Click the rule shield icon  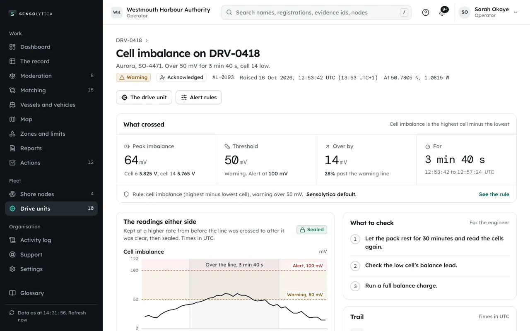click(127, 194)
